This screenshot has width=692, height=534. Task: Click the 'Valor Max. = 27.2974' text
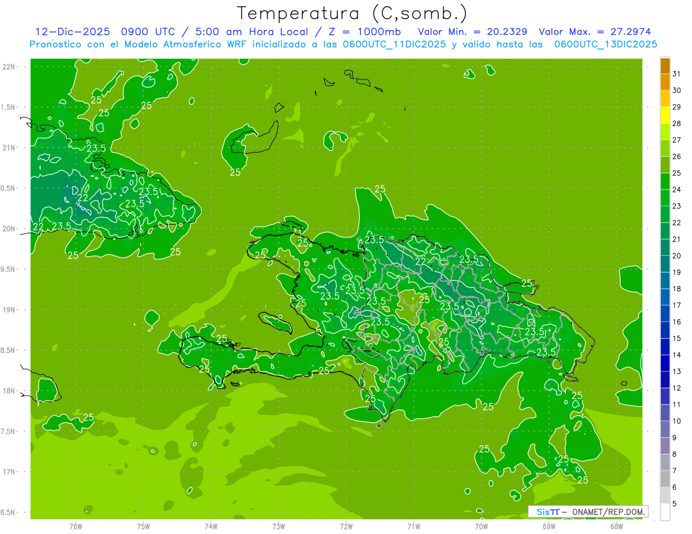click(594, 32)
